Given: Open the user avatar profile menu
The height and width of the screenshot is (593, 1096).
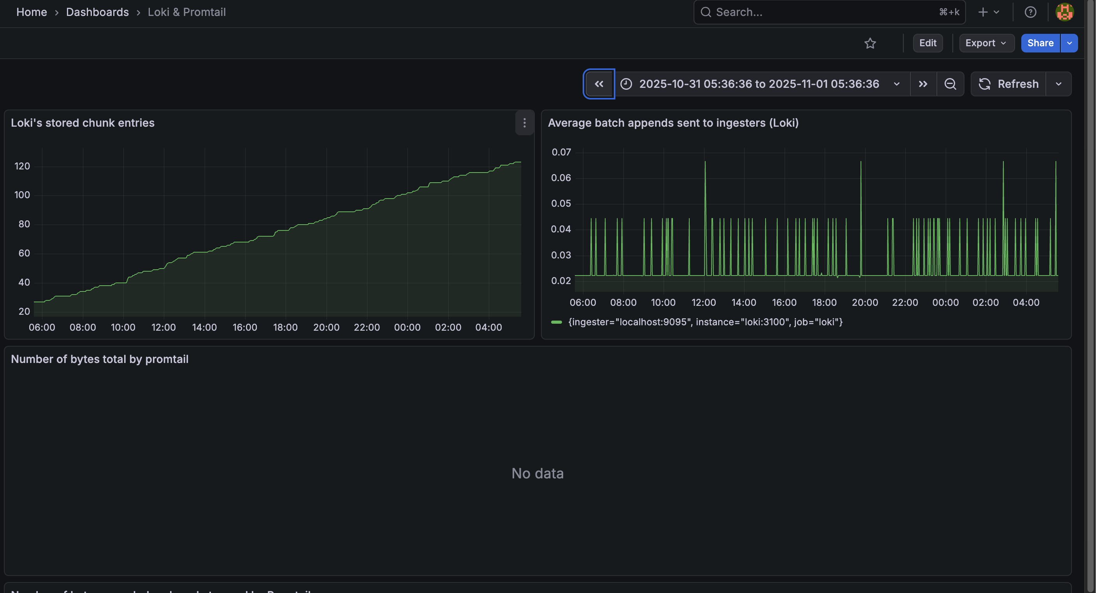Looking at the screenshot, I should click(x=1064, y=12).
